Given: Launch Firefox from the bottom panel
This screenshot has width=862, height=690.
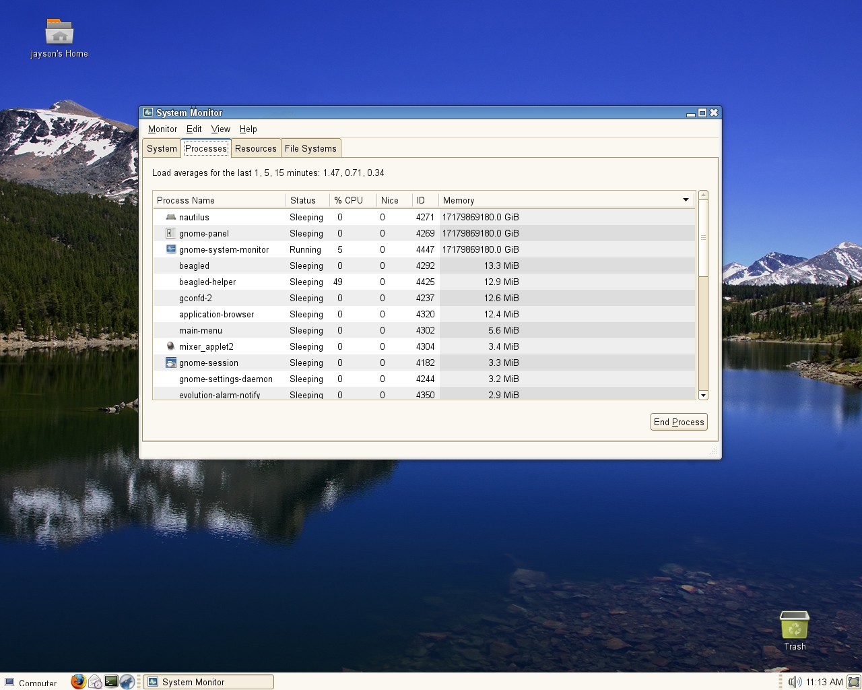Looking at the screenshot, I should tap(78, 682).
